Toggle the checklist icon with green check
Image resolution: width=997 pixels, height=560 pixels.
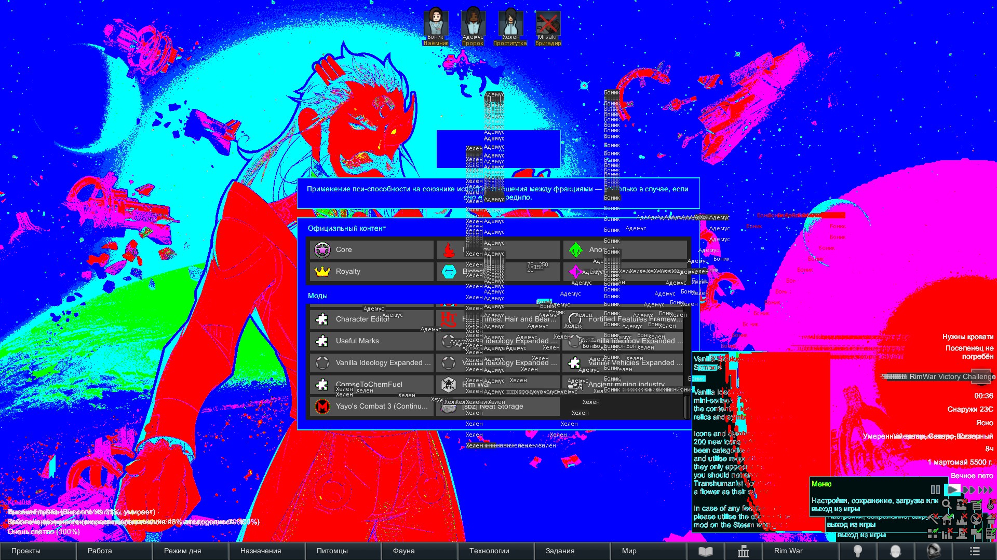click(x=991, y=534)
